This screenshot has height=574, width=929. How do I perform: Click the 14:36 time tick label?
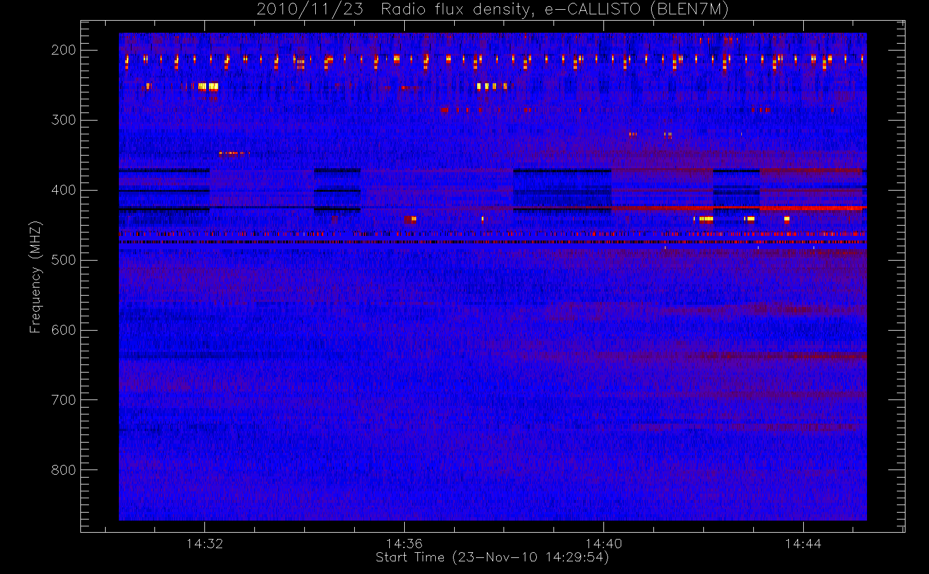[404, 544]
